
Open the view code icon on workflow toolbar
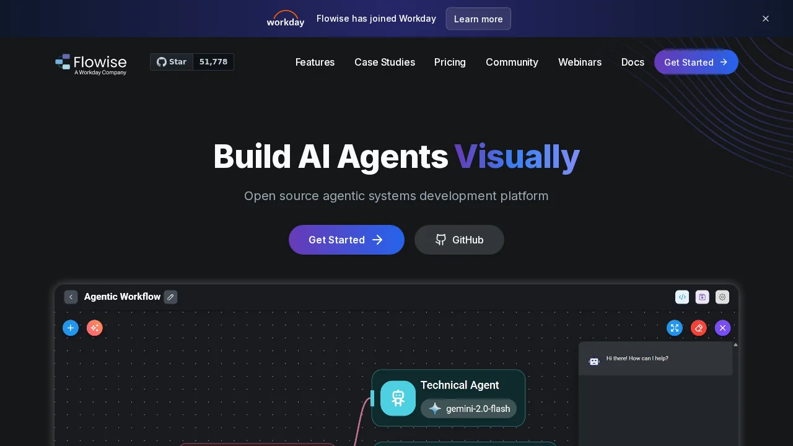click(682, 297)
